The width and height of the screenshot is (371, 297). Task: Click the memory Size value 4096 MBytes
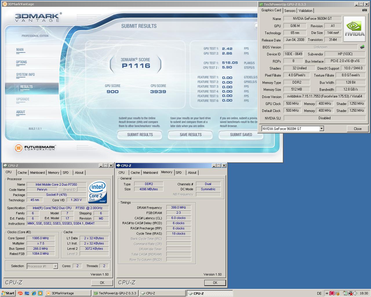pyautogui.click(x=149, y=189)
